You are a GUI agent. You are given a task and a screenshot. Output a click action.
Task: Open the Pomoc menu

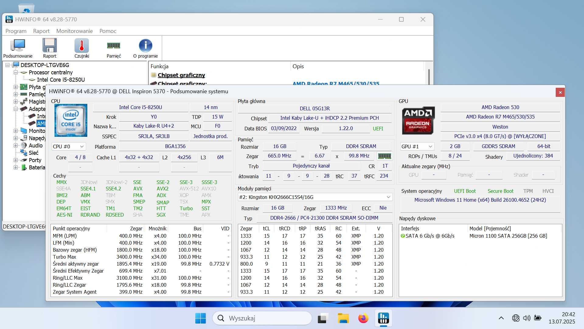[x=108, y=31]
